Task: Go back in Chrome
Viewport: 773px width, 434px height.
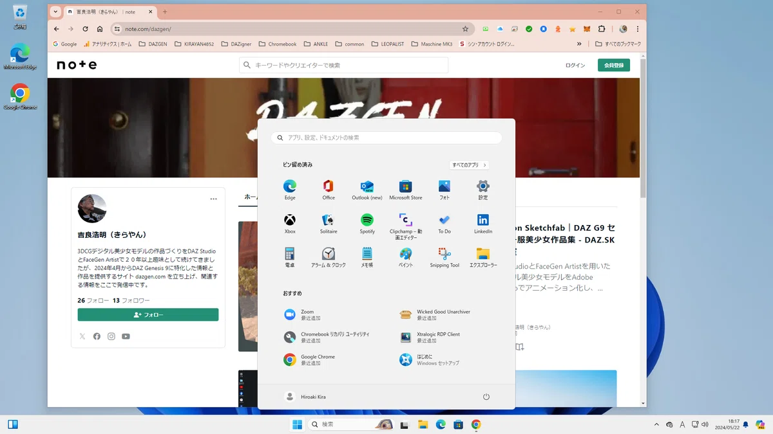Action: tap(57, 29)
